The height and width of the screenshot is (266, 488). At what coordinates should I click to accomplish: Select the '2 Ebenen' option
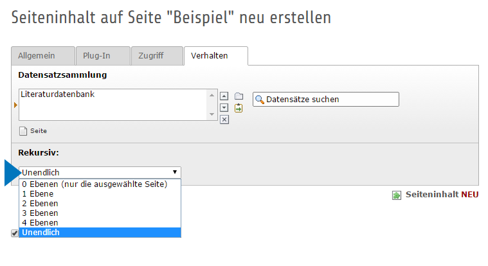coord(40,203)
